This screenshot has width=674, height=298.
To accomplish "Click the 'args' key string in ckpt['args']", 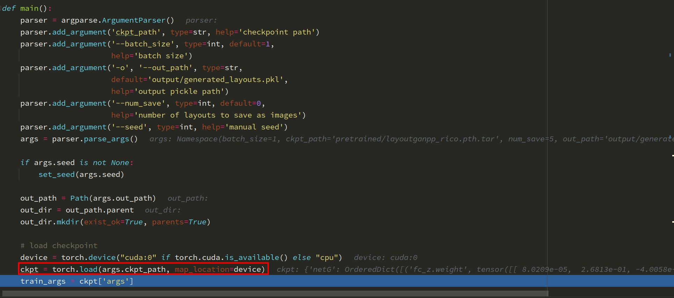I will [115, 281].
